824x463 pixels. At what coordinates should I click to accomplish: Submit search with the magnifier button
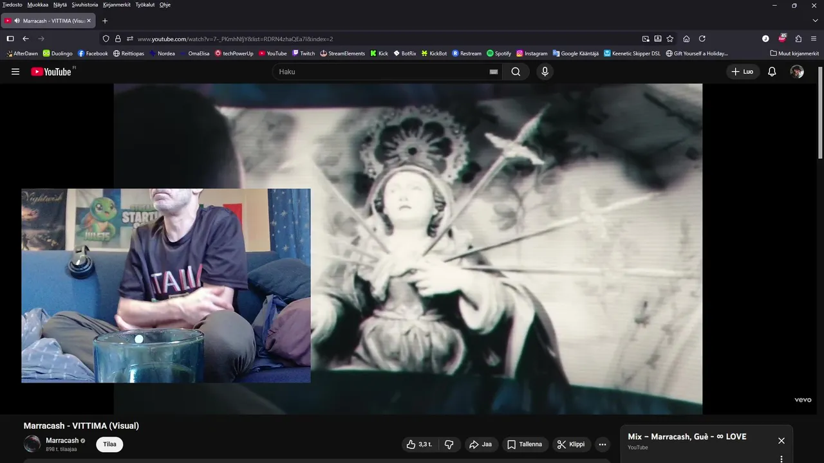point(516,71)
